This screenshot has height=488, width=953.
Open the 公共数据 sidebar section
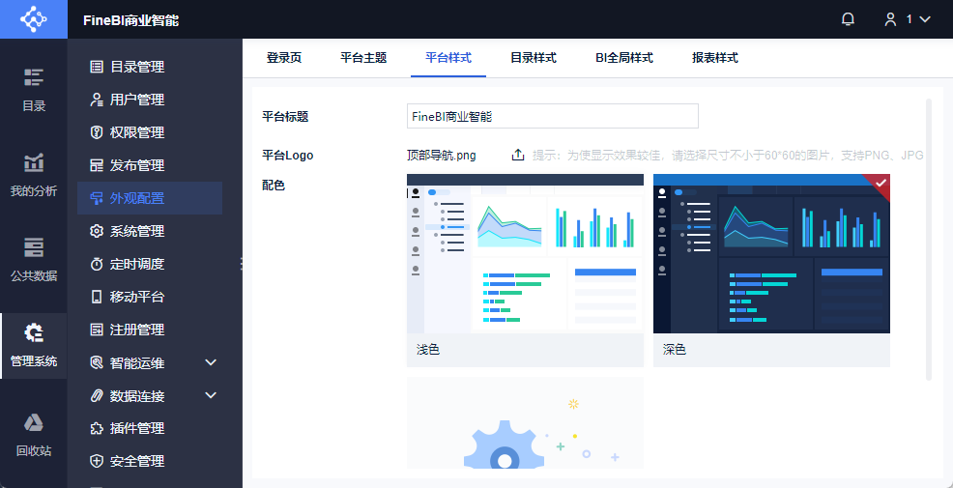point(34,260)
